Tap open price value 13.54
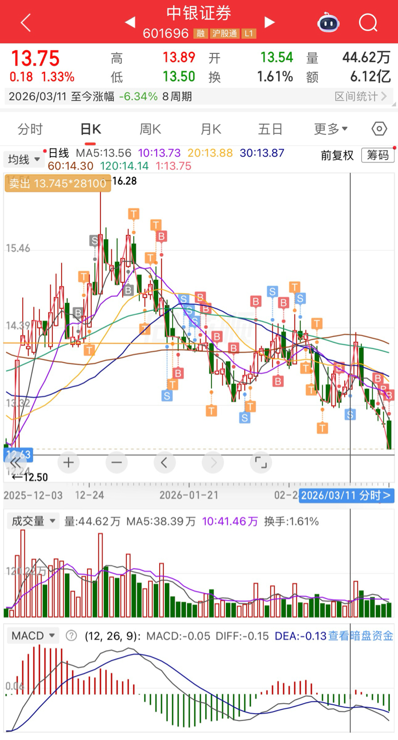The image size is (398, 740). point(277,58)
